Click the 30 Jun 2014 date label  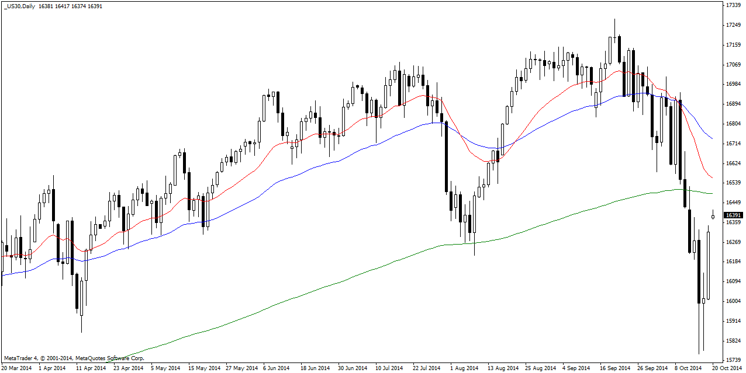tap(351, 368)
